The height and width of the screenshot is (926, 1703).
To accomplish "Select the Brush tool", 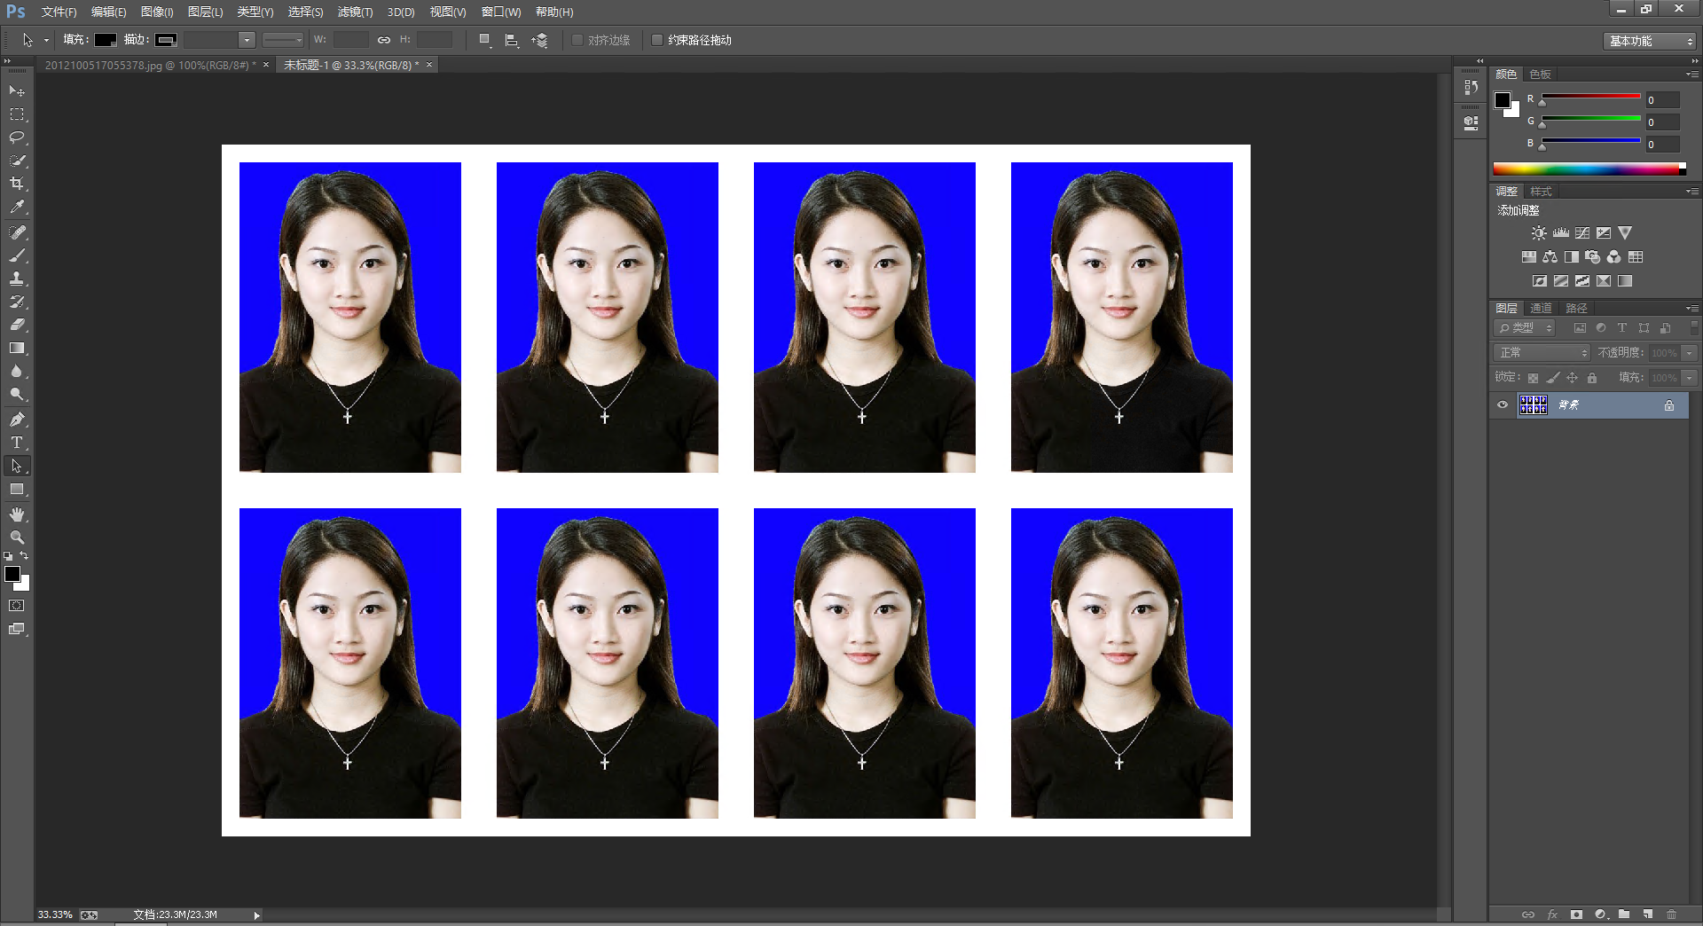I will coord(17,255).
